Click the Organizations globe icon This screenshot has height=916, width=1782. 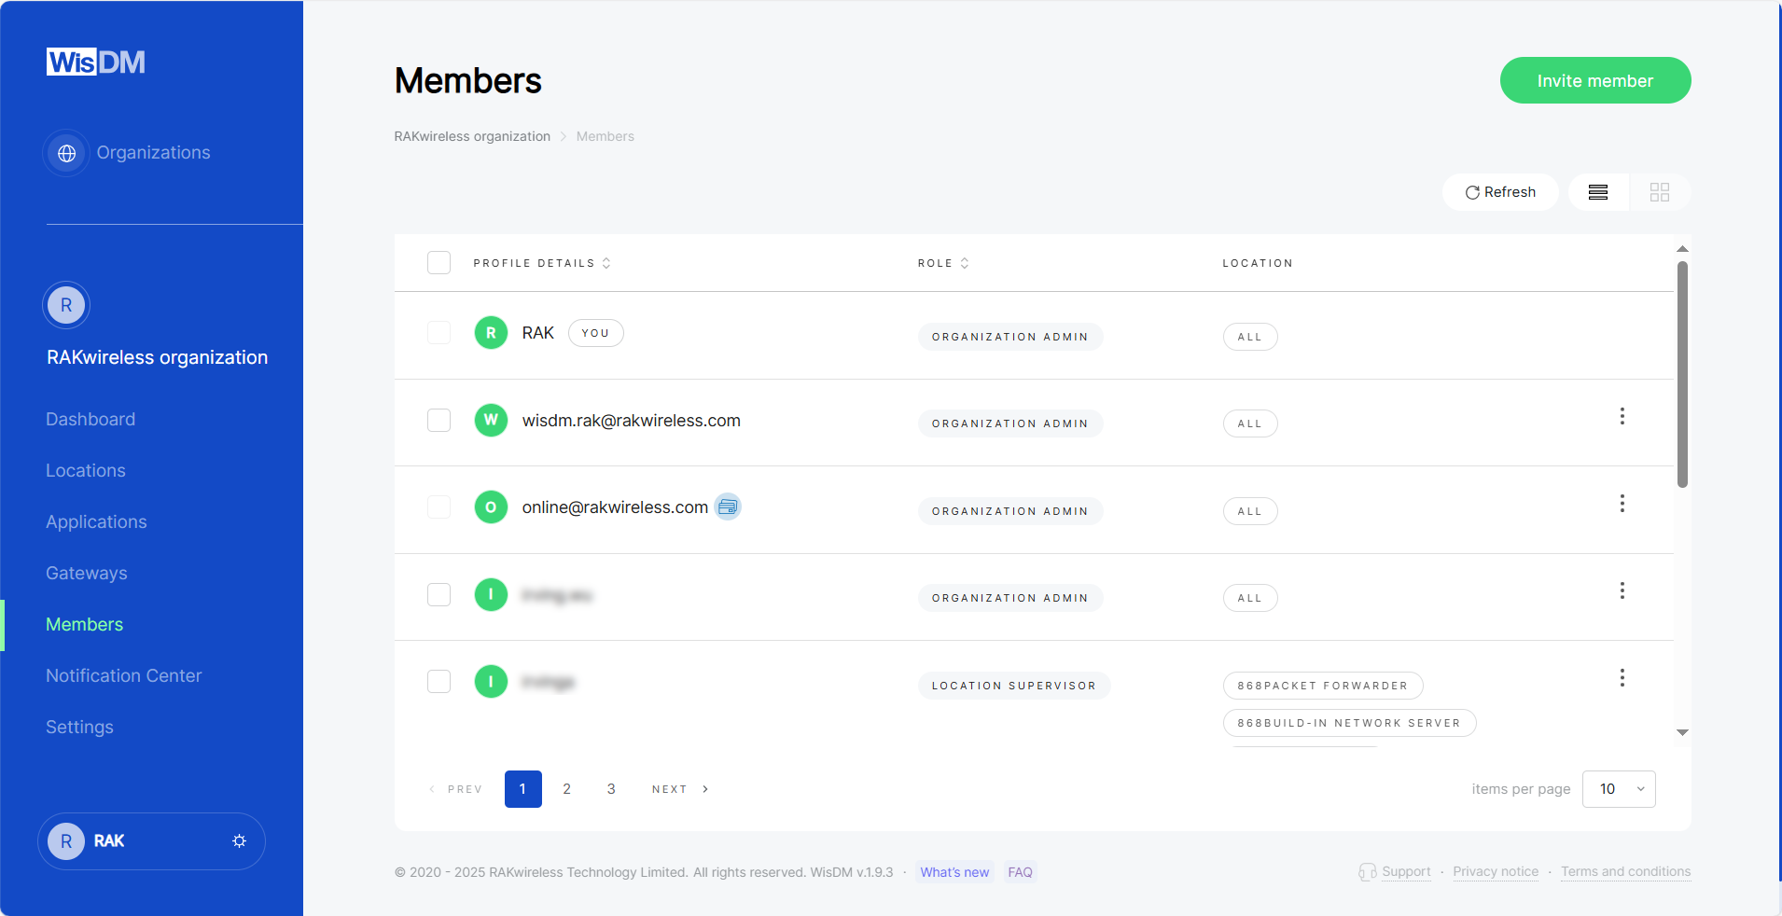pos(66,152)
